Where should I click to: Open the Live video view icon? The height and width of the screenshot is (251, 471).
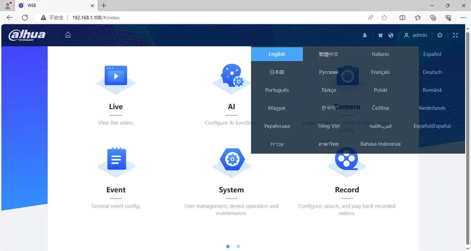point(116,76)
